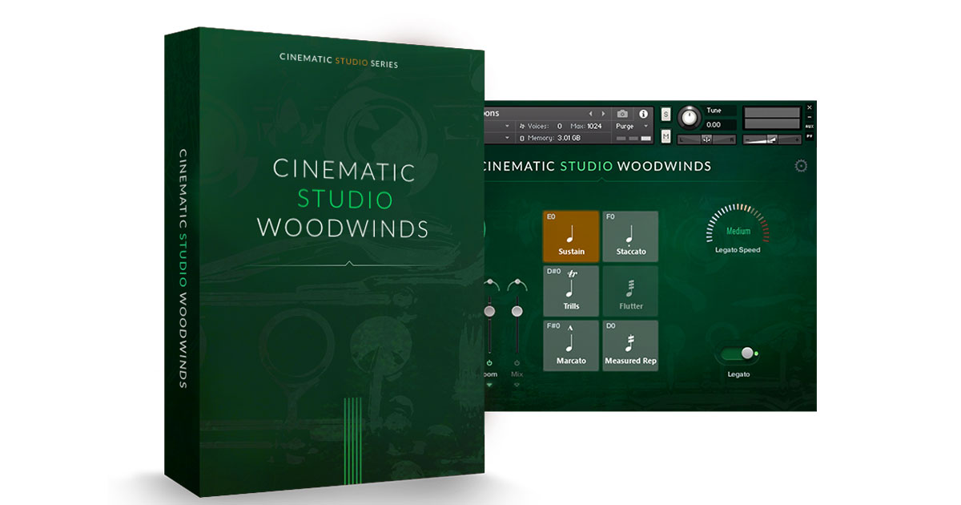
Task: Select the Marcato articulation
Action: [x=570, y=346]
